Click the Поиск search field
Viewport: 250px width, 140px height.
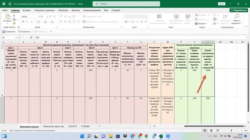[126, 4]
